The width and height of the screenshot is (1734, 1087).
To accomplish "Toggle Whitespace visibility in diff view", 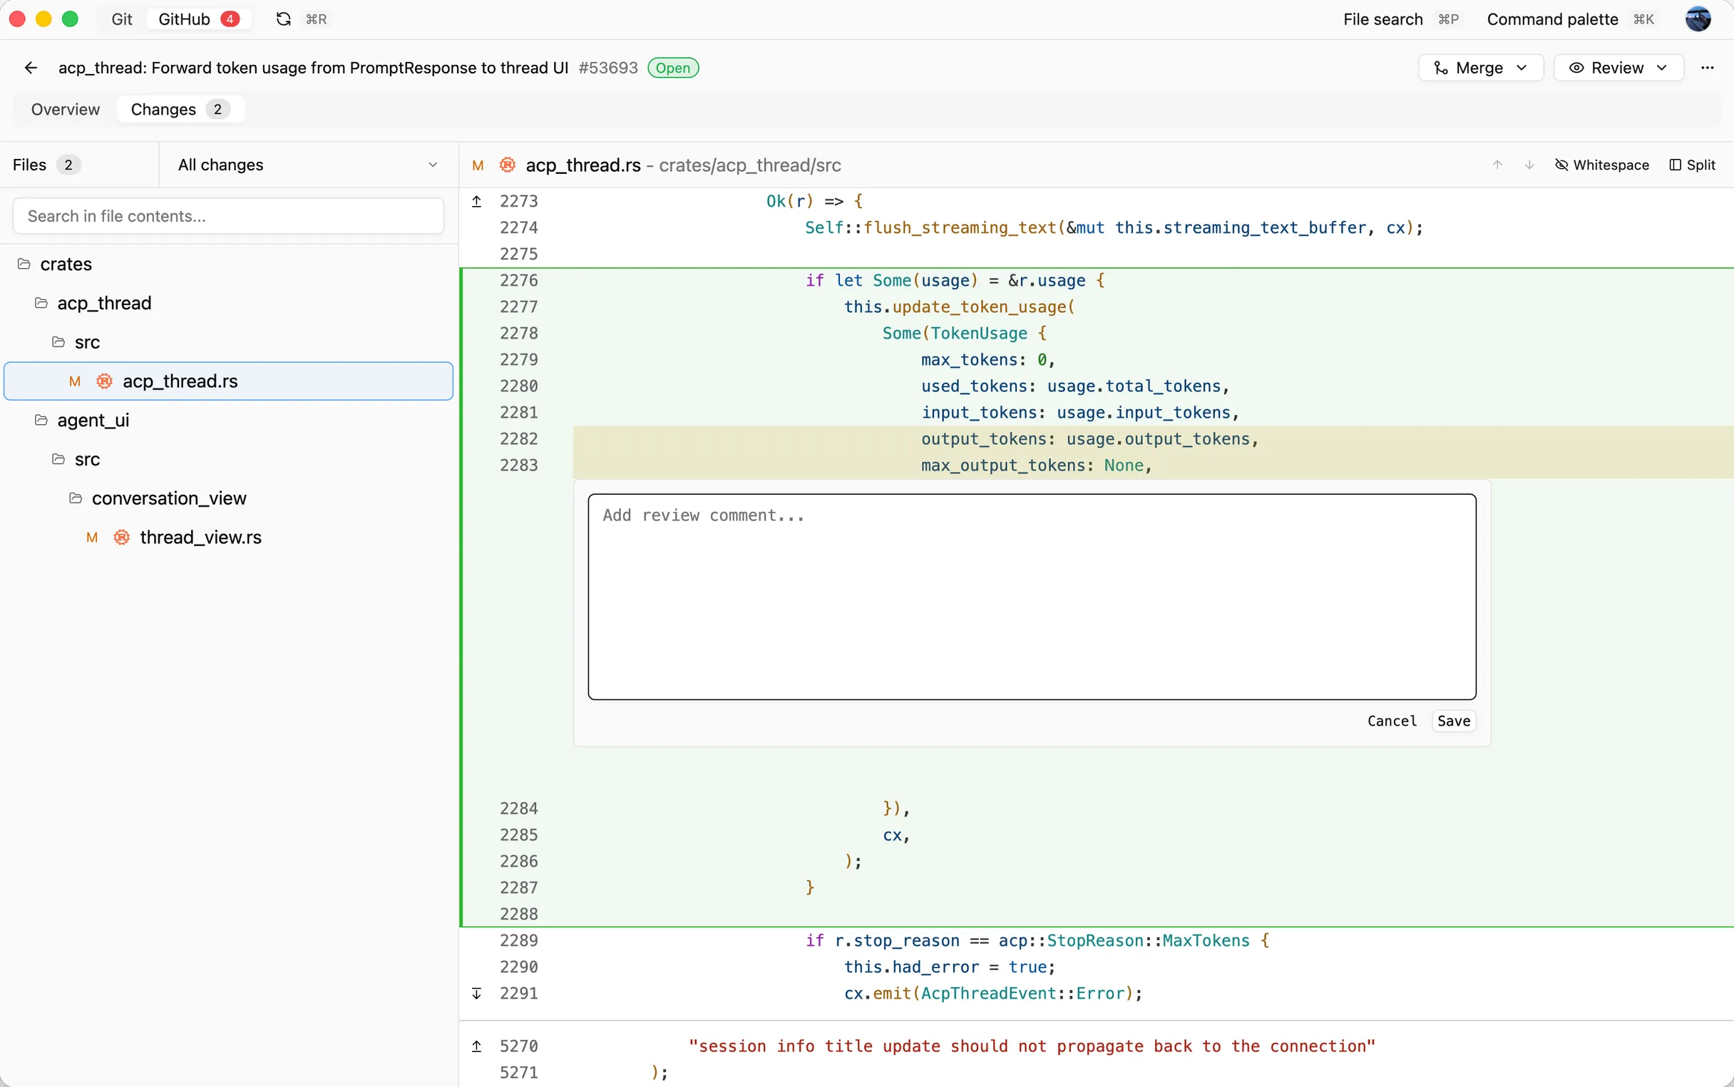I will [x=1601, y=165].
